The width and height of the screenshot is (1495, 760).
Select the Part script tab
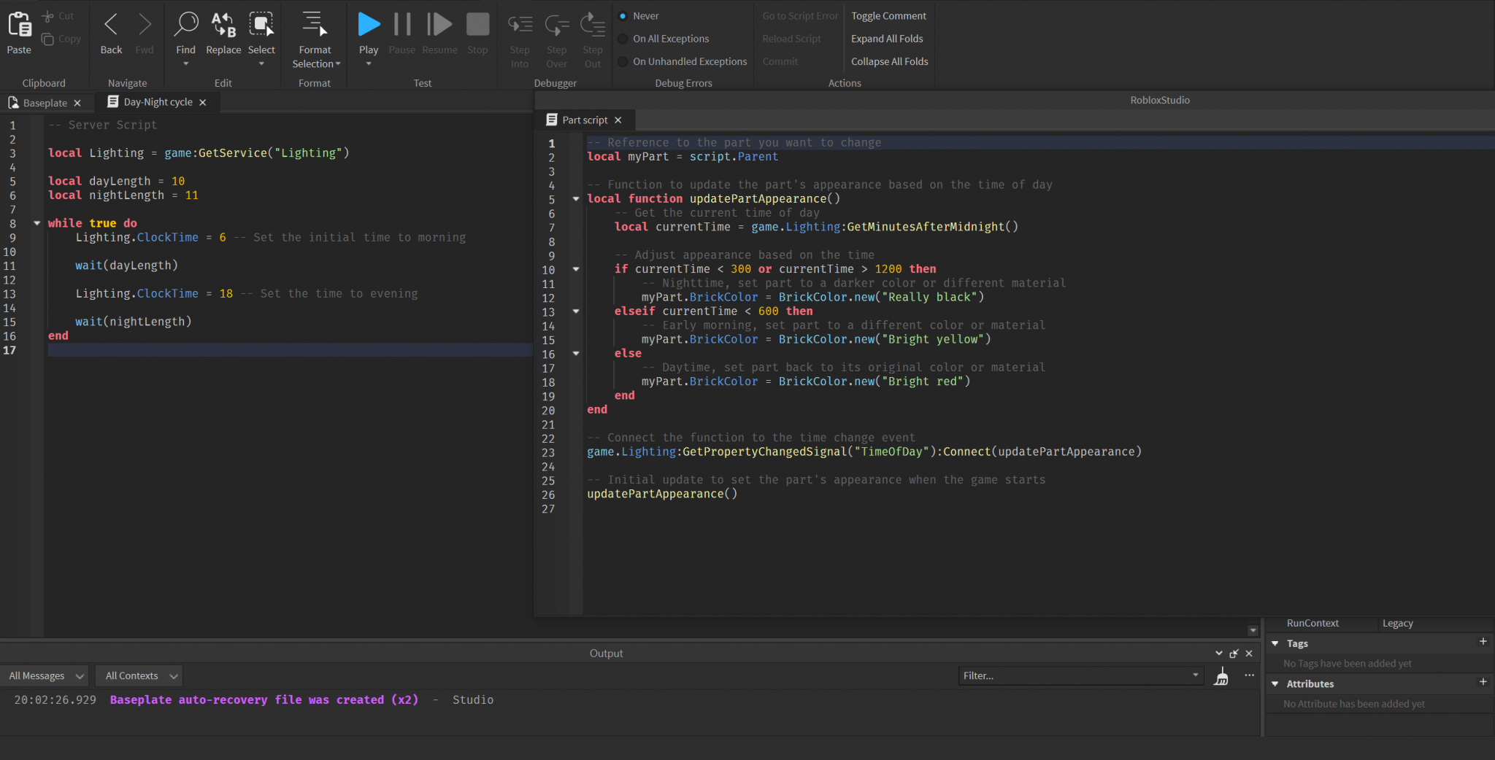tap(583, 120)
